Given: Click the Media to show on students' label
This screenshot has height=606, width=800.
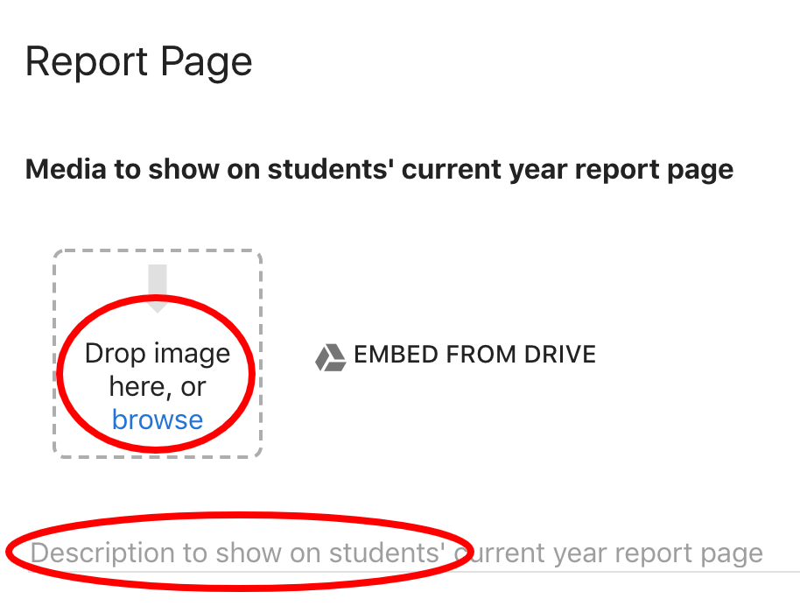Looking at the screenshot, I should [x=379, y=170].
